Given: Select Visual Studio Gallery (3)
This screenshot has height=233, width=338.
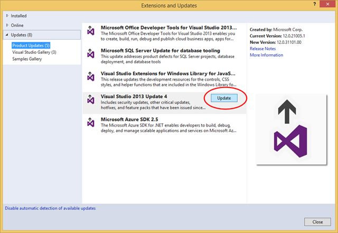Looking at the screenshot, I should click(x=34, y=52).
